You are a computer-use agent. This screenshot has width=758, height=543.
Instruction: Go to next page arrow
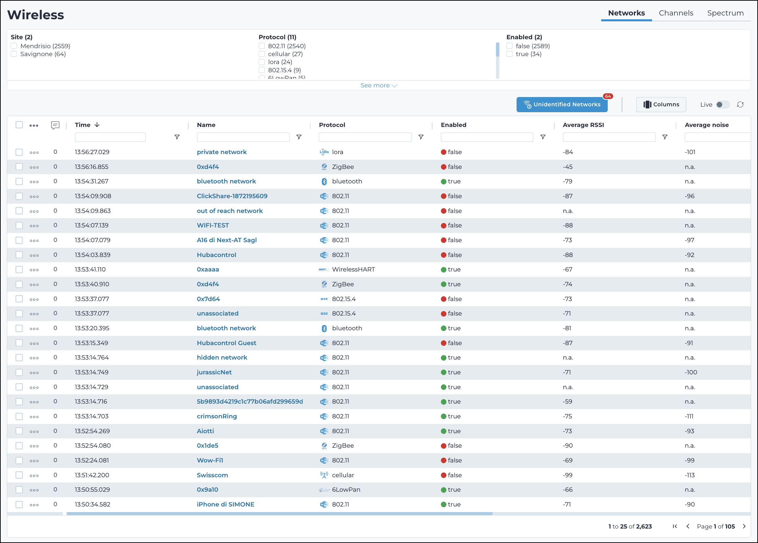coord(744,526)
